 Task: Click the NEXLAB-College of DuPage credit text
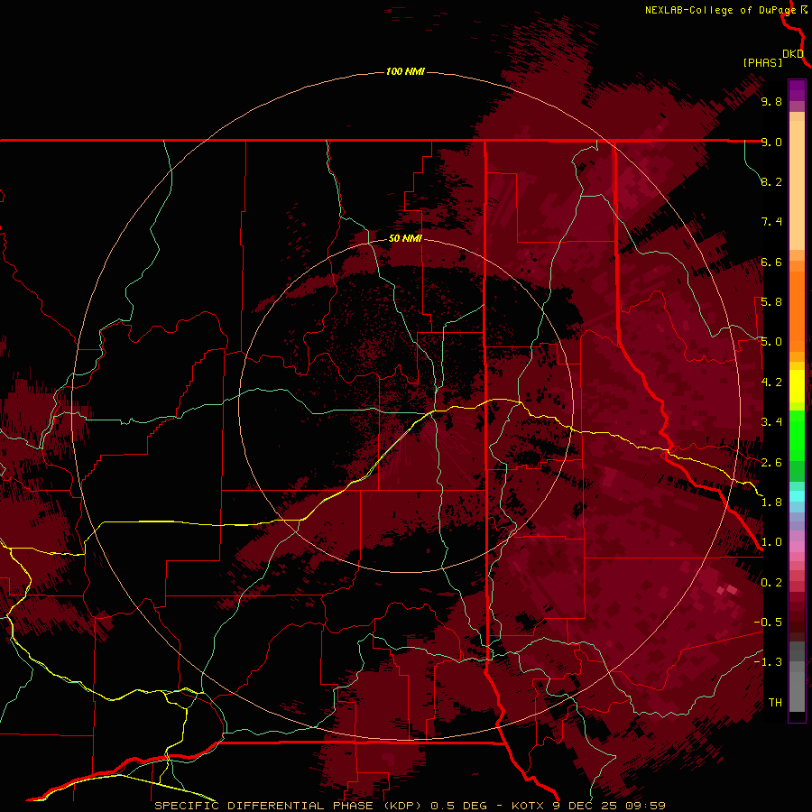tap(722, 10)
